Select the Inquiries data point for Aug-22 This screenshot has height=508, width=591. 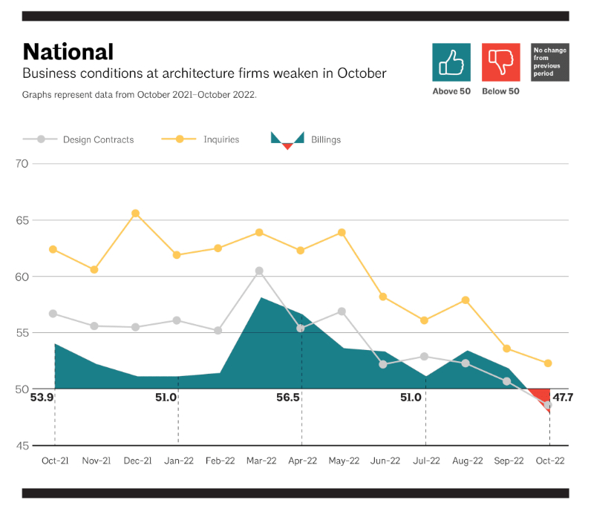click(x=466, y=300)
